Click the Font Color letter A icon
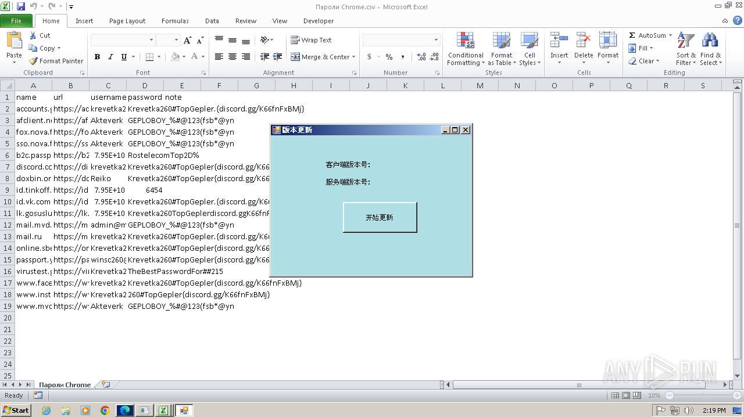This screenshot has width=744, height=418. [x=194, y=57]
